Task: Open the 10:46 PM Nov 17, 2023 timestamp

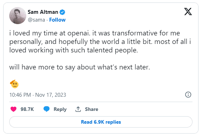Action: [38, 95]
